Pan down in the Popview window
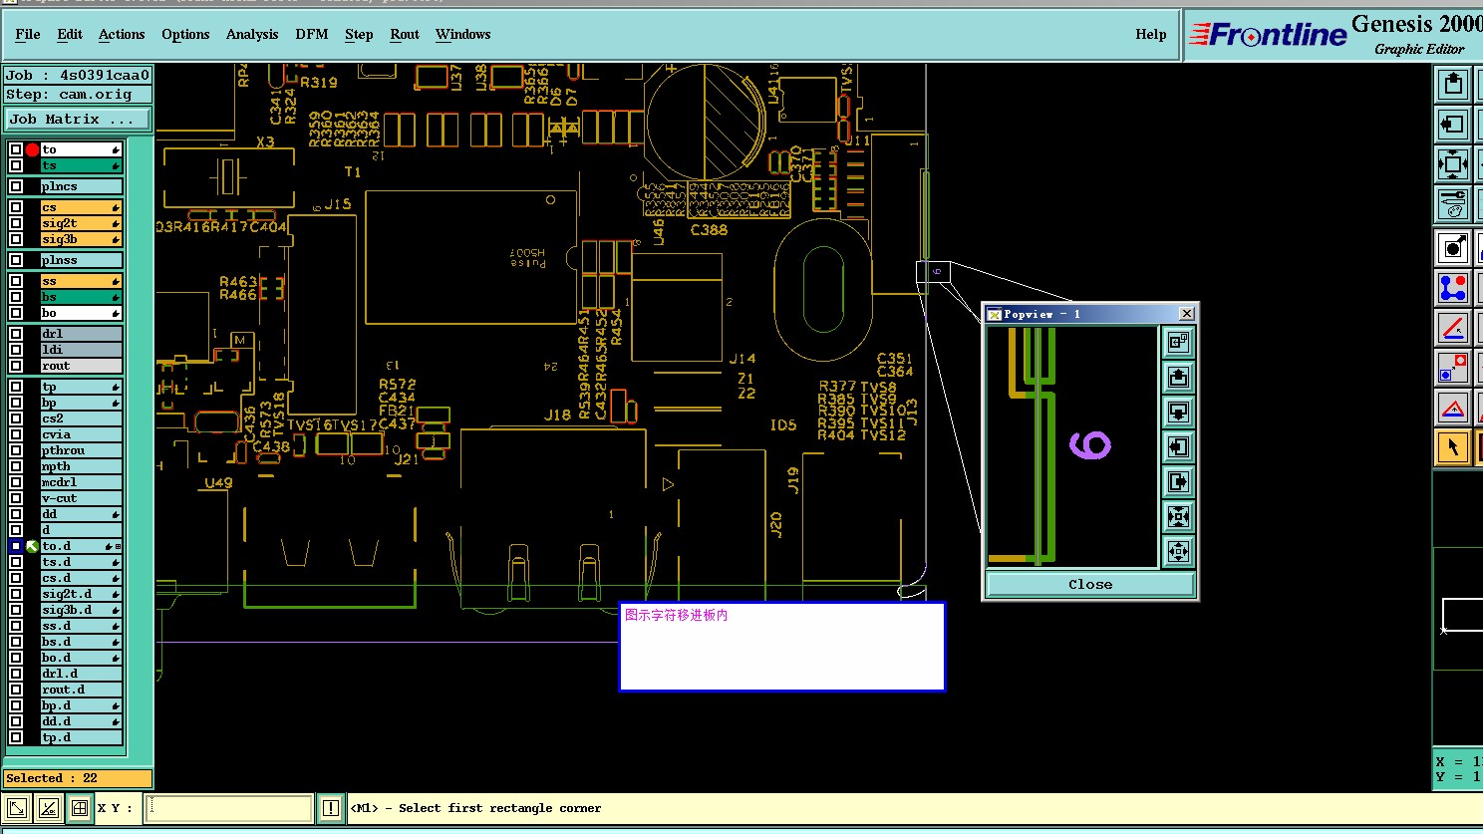Image resolution: width=1483 pixels, height=834 pixels. click(x=1178, y=413)
